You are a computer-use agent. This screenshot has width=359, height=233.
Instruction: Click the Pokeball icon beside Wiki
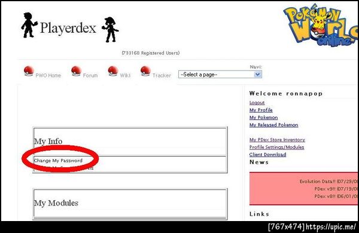113,71
